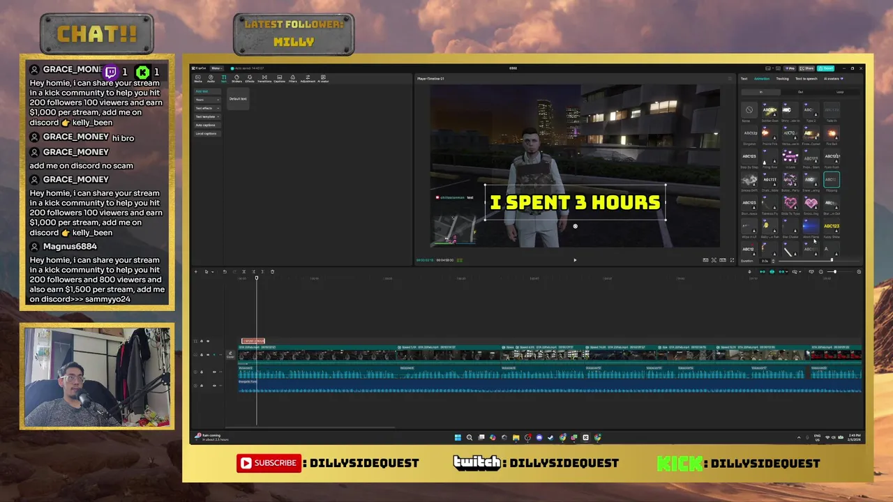Lock the text track

[202, 341]
